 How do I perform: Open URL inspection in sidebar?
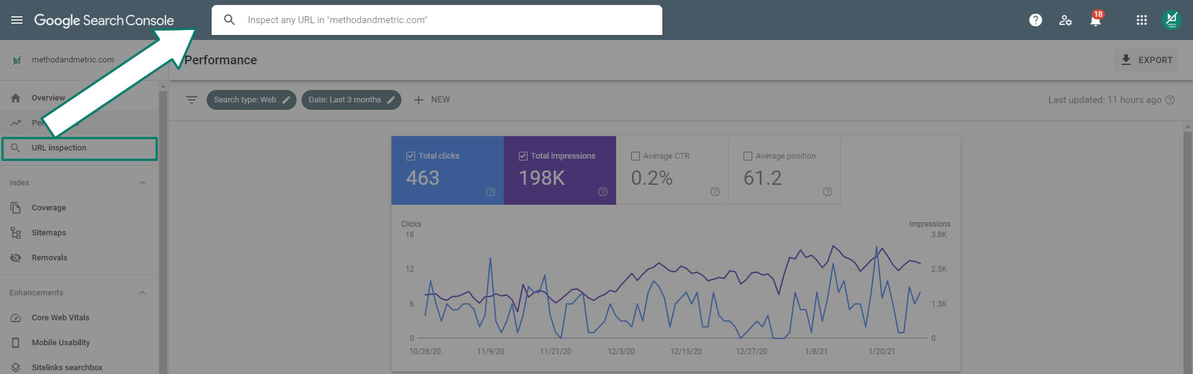pyautogui.click(x=79, y=149)
